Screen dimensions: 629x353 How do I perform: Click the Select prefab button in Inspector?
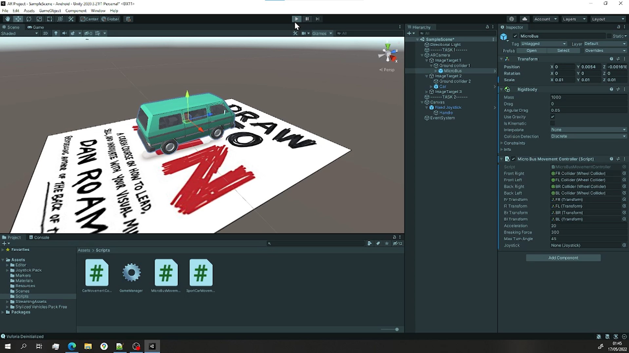[x=563, y=50]
